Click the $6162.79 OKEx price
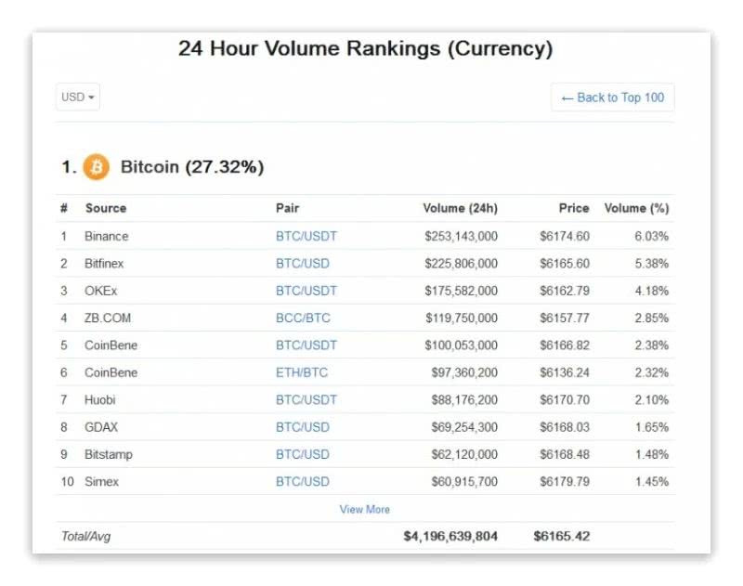This screenshot has width=743, height=586. click(x=565, y=291)
